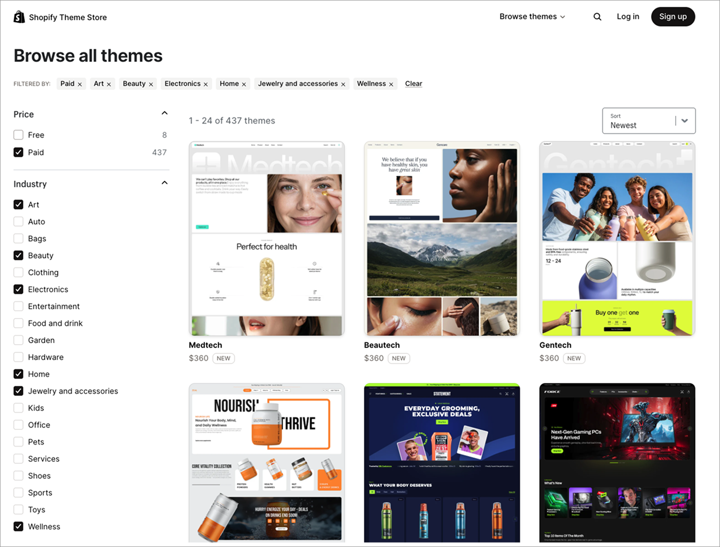This screenshot has height=547, width=720.
Task: Enable the Pets filter checkbox
Action: pyautogui.click(x=18, y=442)
